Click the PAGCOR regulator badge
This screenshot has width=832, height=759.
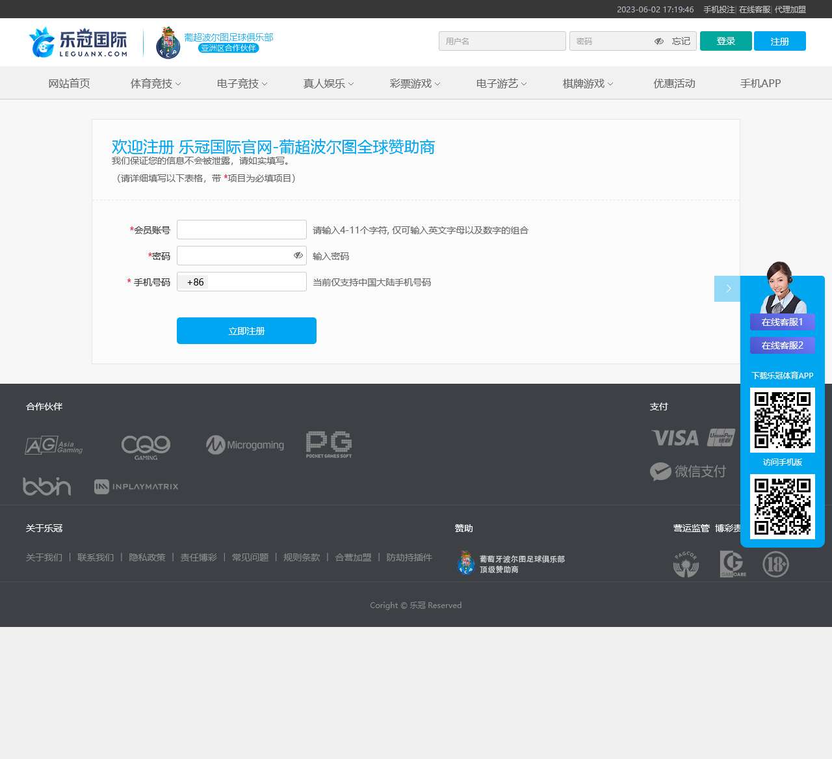pos(686,564)
